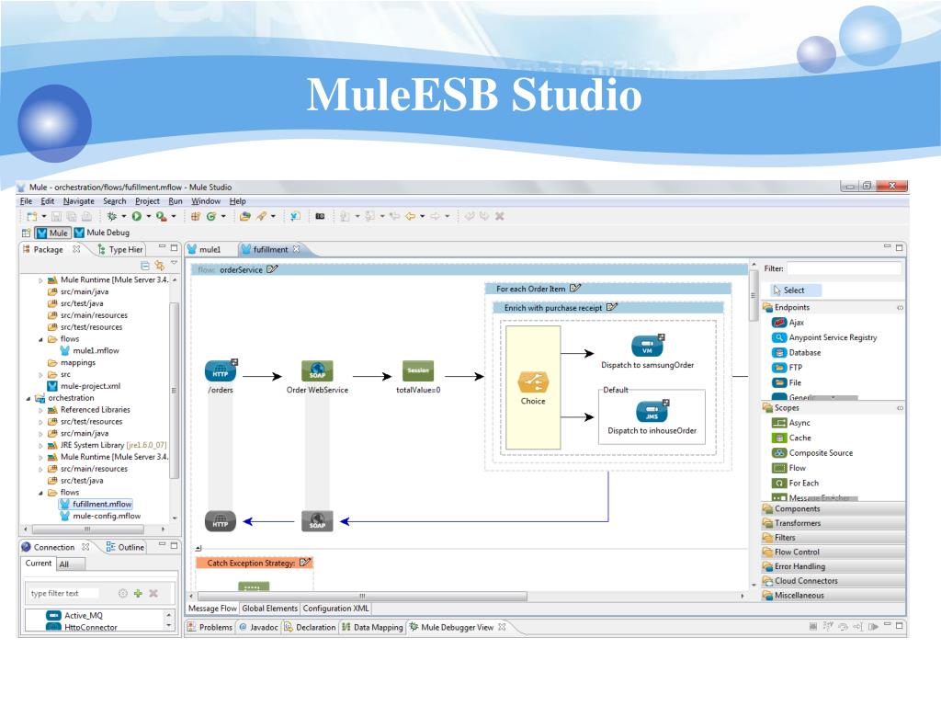Screen dimensions: 941x706
Task: Select mule-project.xml in the tree
Action: pos(84,386)
